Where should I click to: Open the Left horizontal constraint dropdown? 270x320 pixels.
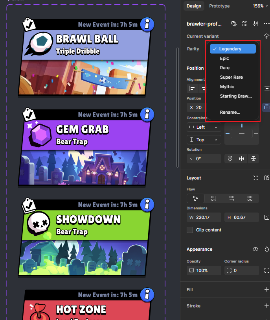204,127
